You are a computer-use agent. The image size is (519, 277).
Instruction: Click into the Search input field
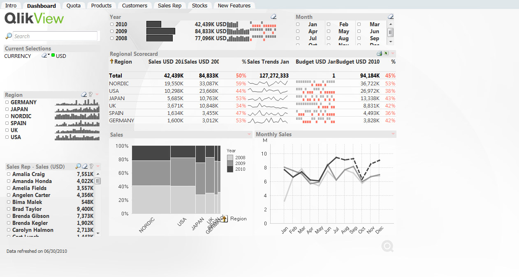tap(56, 36)
